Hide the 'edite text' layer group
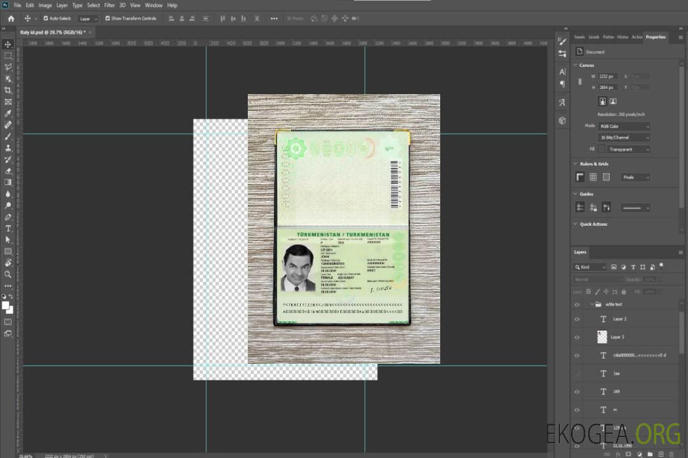Screen dimensions: 688x458 click(x=577, y=305)
